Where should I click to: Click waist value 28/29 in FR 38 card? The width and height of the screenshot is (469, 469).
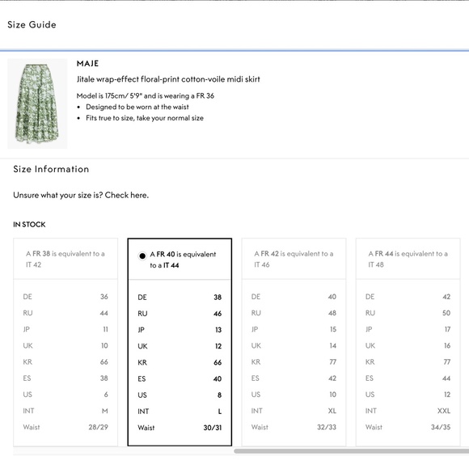pyautogui.click(x=98, y=427)
